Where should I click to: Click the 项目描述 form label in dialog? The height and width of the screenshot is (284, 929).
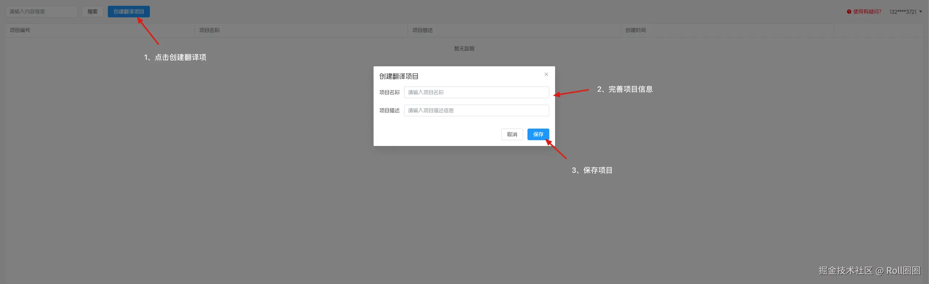[x=389, y=110]
